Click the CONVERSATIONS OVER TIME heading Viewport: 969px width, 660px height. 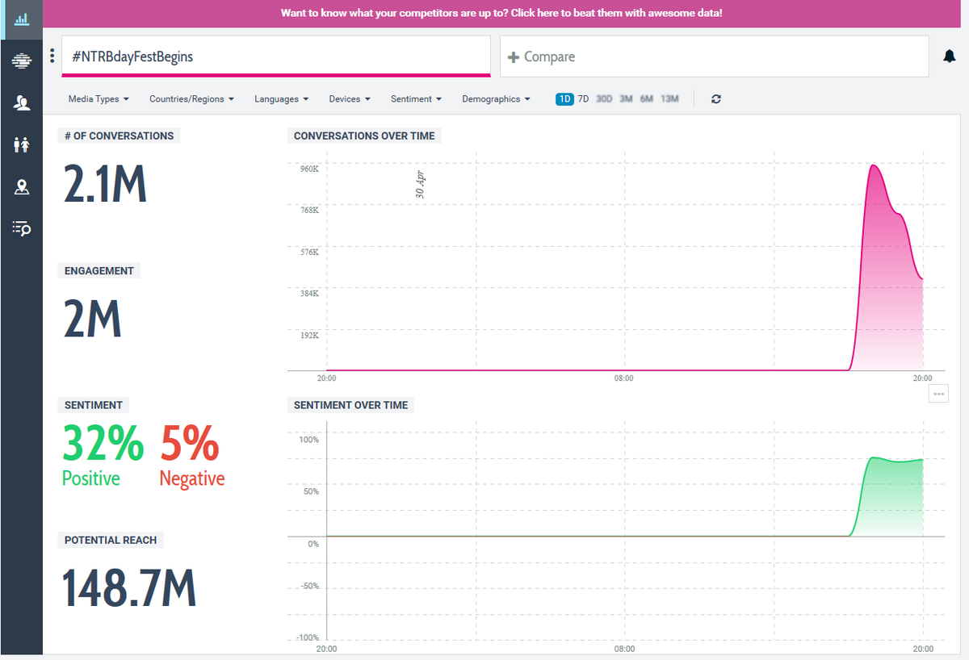coord(364,136)
